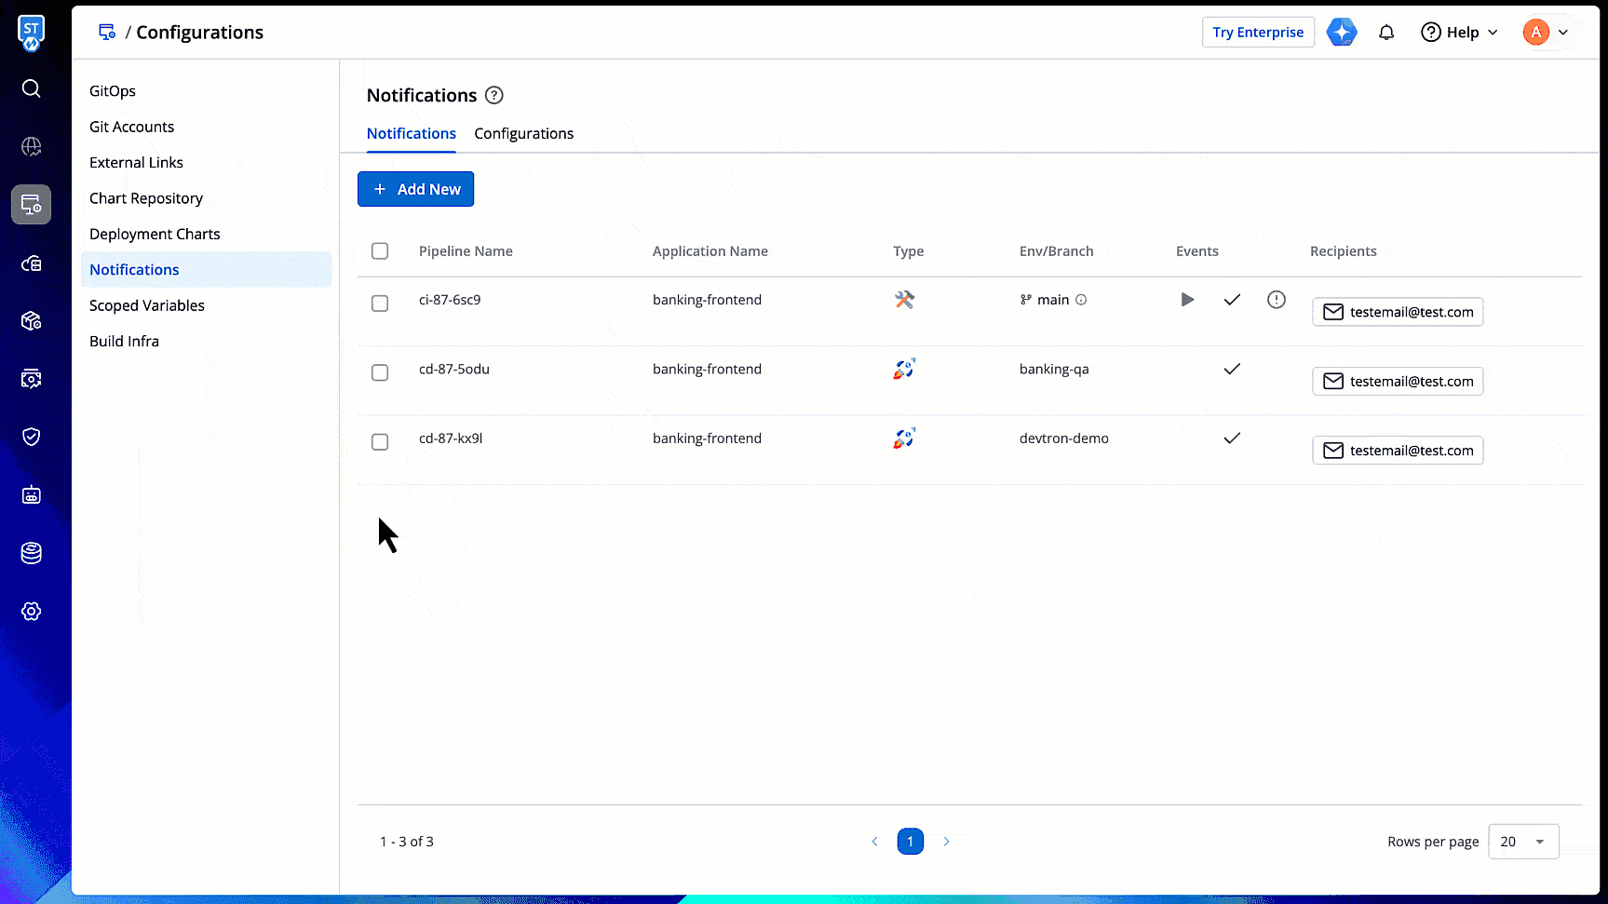Expand the Help menu
Screen dimensions: 1608x904
1459,33
